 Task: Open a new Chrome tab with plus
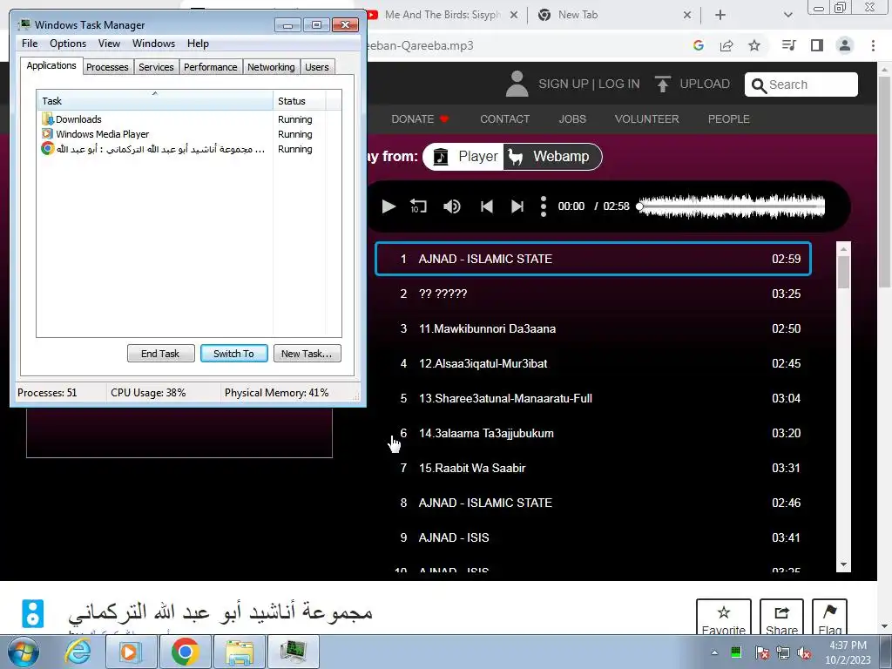point(720,15)
